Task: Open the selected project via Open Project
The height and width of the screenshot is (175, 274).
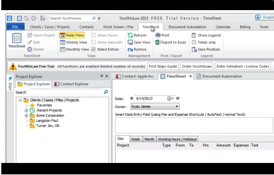Action: (41, 35)
